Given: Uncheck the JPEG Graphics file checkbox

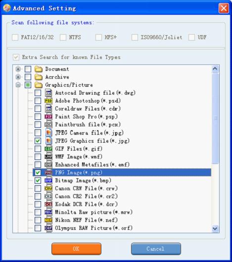Looking at the screenshot, I should pos(38,141).
